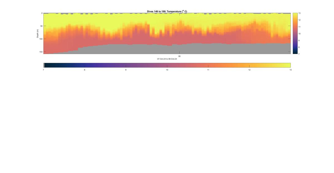Viewport: 334px width, 173px height.
Task: Click tick label '9' beside the vertical colorbar
Action: coord(299,40)
